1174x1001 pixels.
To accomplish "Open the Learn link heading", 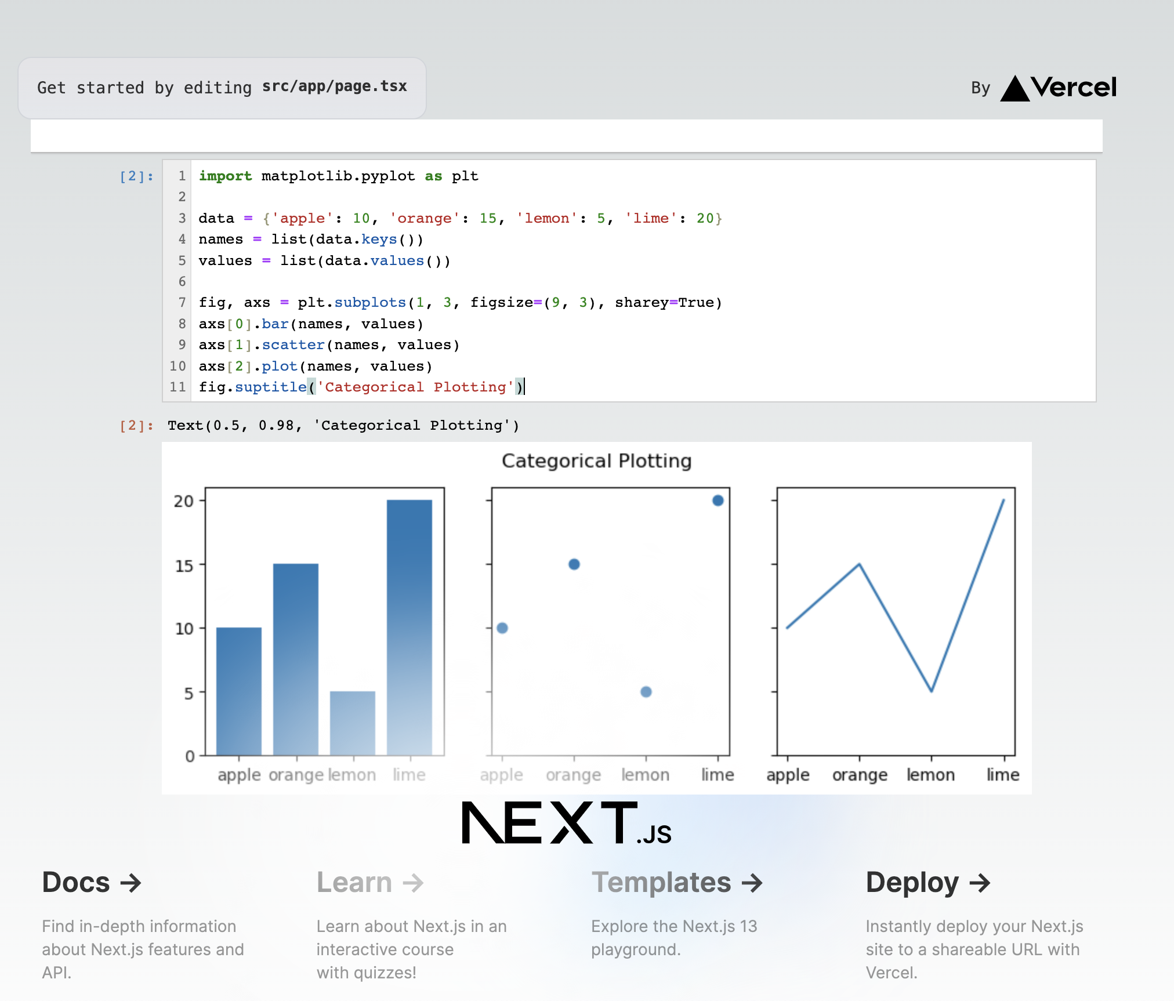I will [x=354, y=883].
